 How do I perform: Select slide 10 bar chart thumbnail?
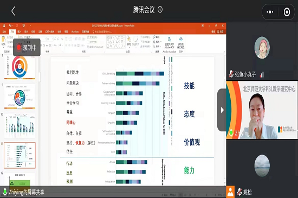pyautogui.click(x=20, y=126)
